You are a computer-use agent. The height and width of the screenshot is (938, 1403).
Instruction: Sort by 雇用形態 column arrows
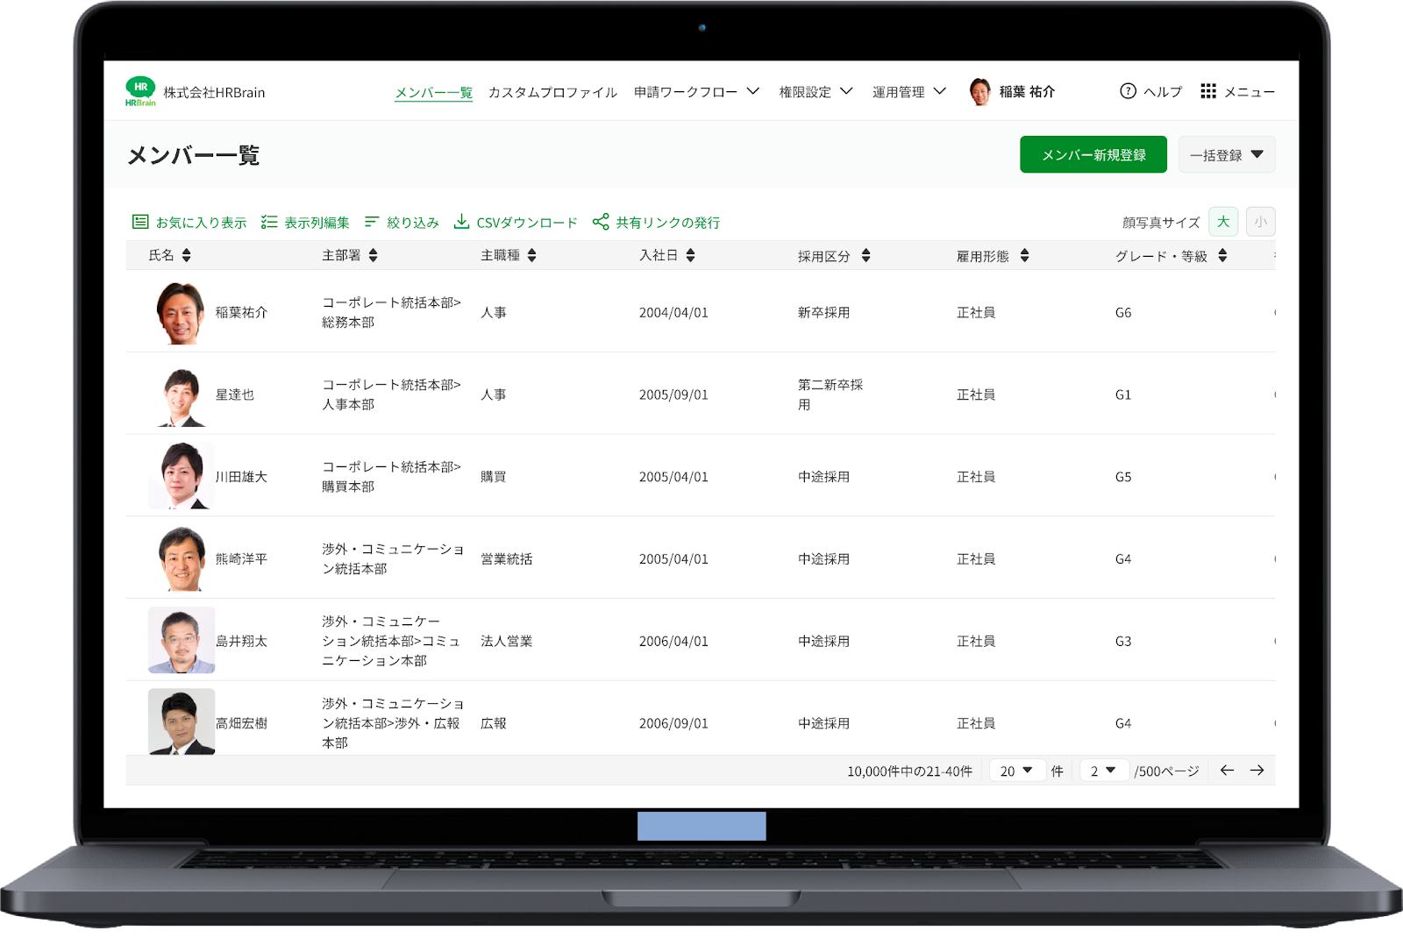pos(1025,255)
